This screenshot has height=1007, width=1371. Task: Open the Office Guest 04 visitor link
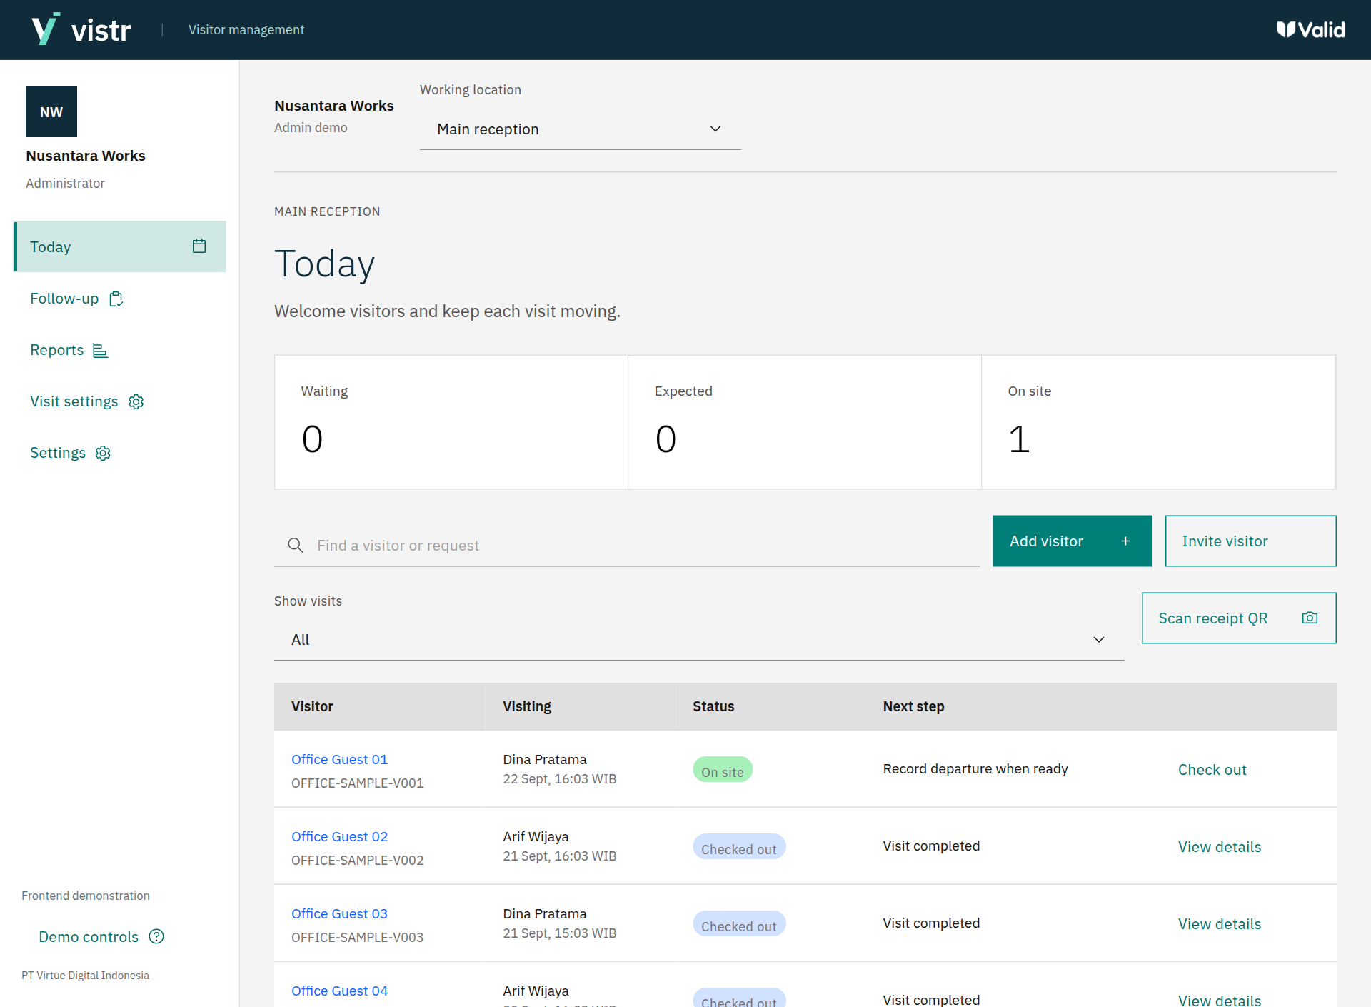coord(339,991)
